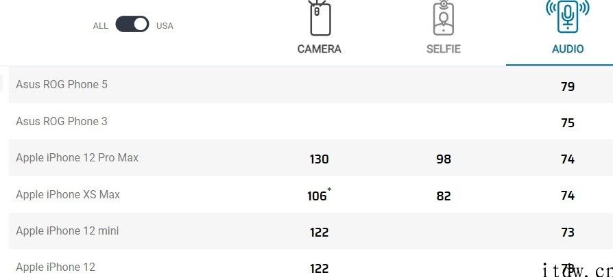The height and width of the screenshot is (277, 613).
Task: Click iPhone 12 Pro Max selfie score 98
Action: coord(444,159)
